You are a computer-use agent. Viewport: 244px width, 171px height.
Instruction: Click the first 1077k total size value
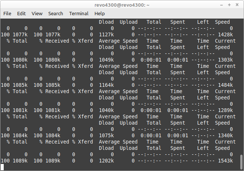(20, 34)
